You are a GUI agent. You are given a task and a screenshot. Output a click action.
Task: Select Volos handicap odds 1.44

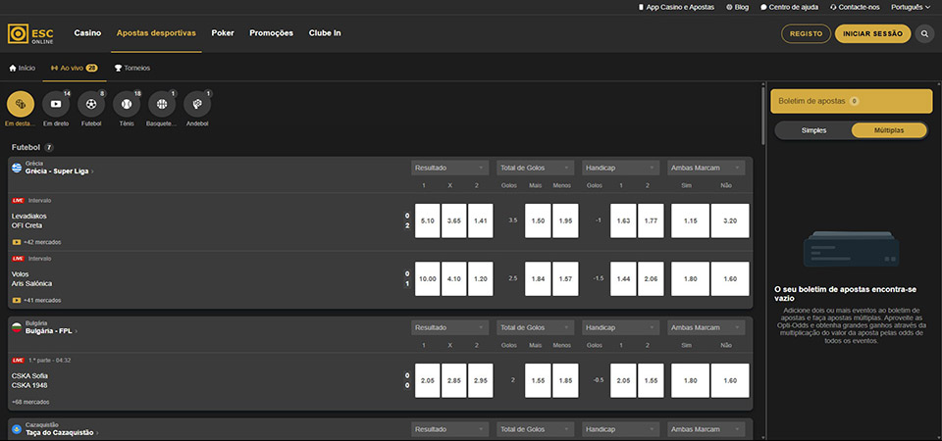(623, 279)
